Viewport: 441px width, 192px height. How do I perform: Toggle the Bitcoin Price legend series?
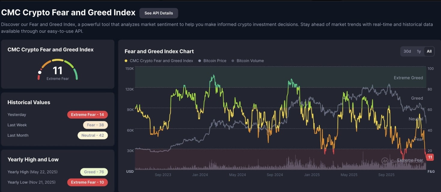coord(212,61)
